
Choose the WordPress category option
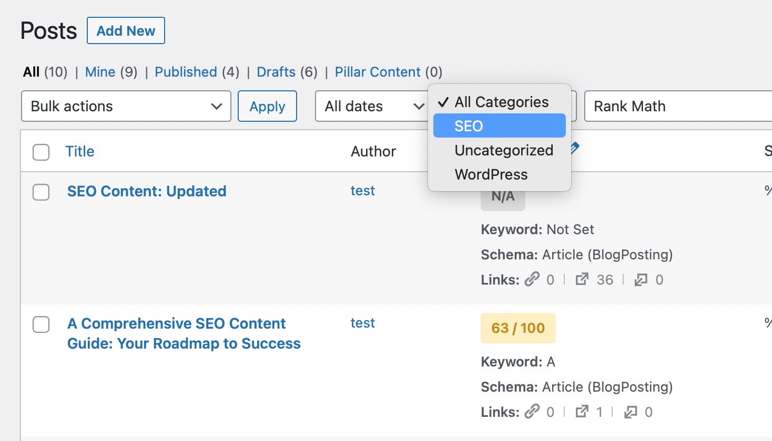tap(500, 174)
